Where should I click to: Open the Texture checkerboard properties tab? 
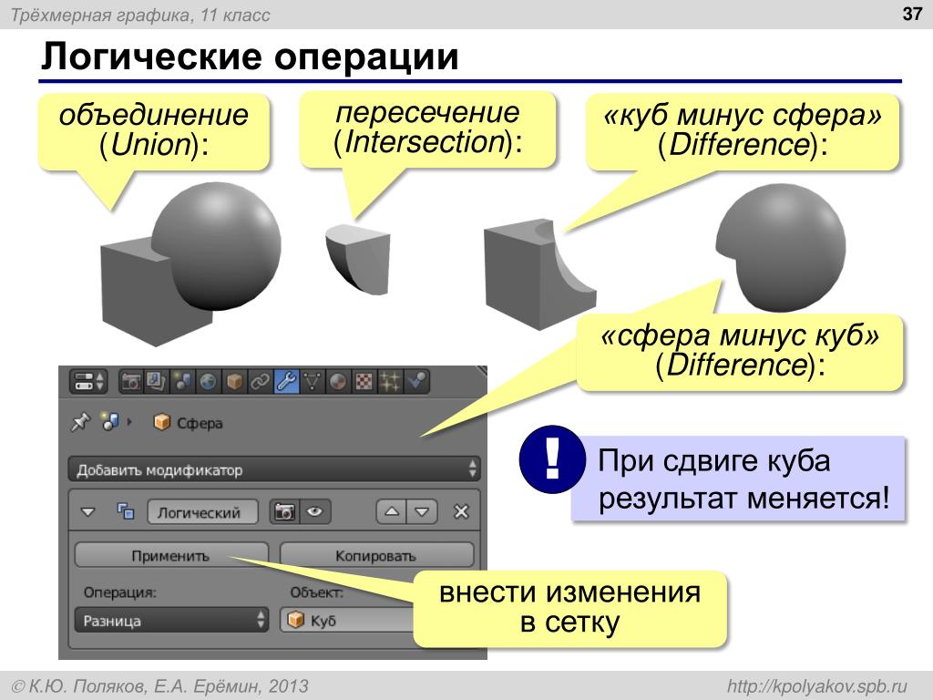tap(364, 382)
